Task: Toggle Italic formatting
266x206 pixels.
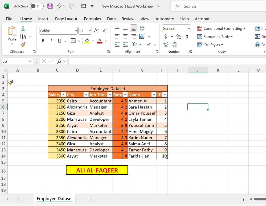Action: (x=51, y=41)
